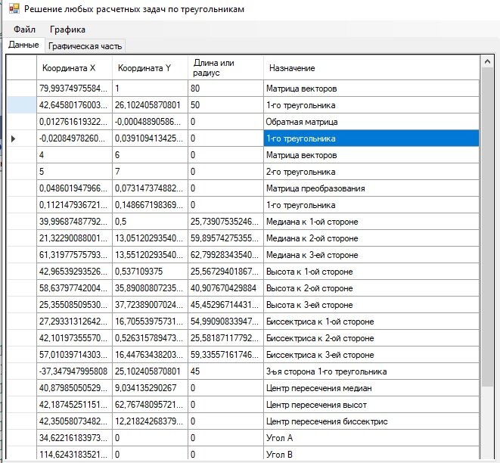The width and height of the screenshot is (500, 463).
Task: Select the highlighted 1-го треугольника cell
Action: (371, 138)
